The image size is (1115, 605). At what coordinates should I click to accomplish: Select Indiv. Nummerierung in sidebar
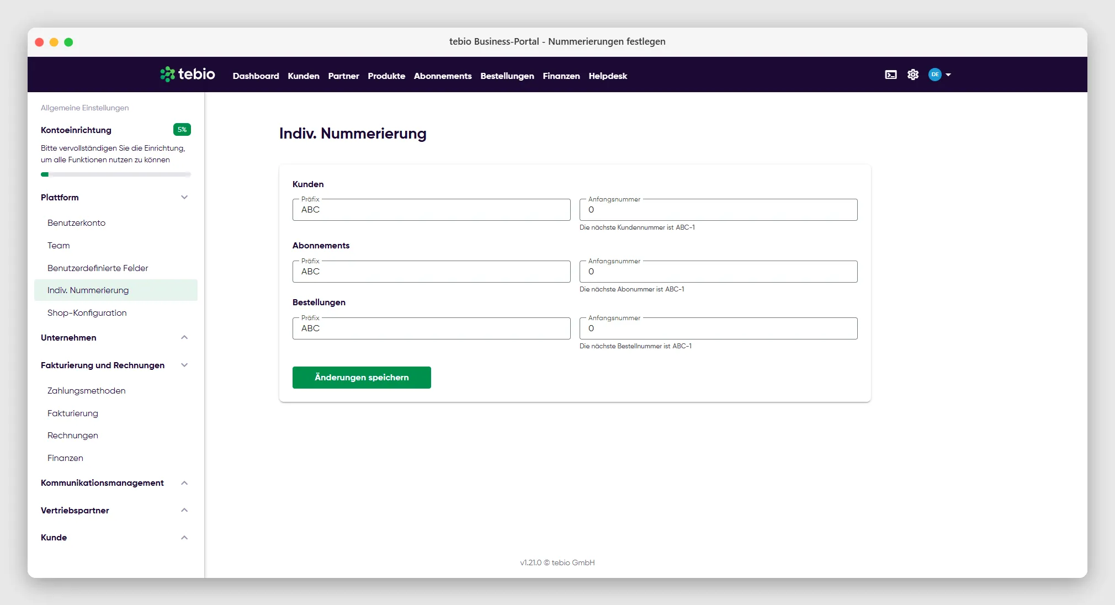(116, 290)
